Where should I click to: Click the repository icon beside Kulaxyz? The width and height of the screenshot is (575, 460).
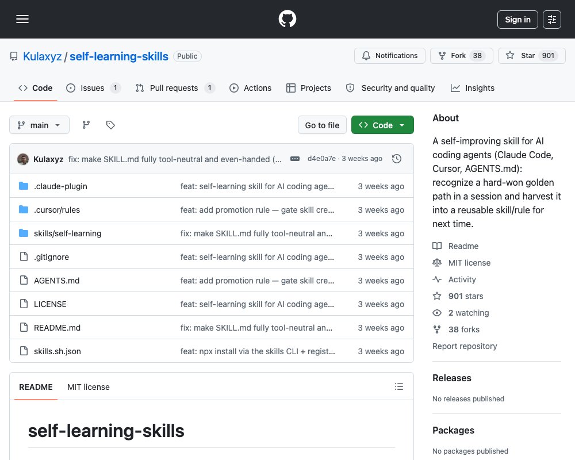[14, 56]
